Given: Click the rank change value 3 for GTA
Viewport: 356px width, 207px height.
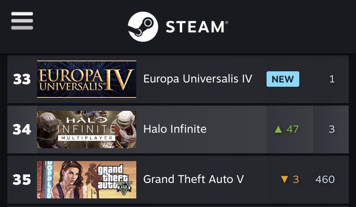Looking at the screenshot, I should click(x=296, y=180).
